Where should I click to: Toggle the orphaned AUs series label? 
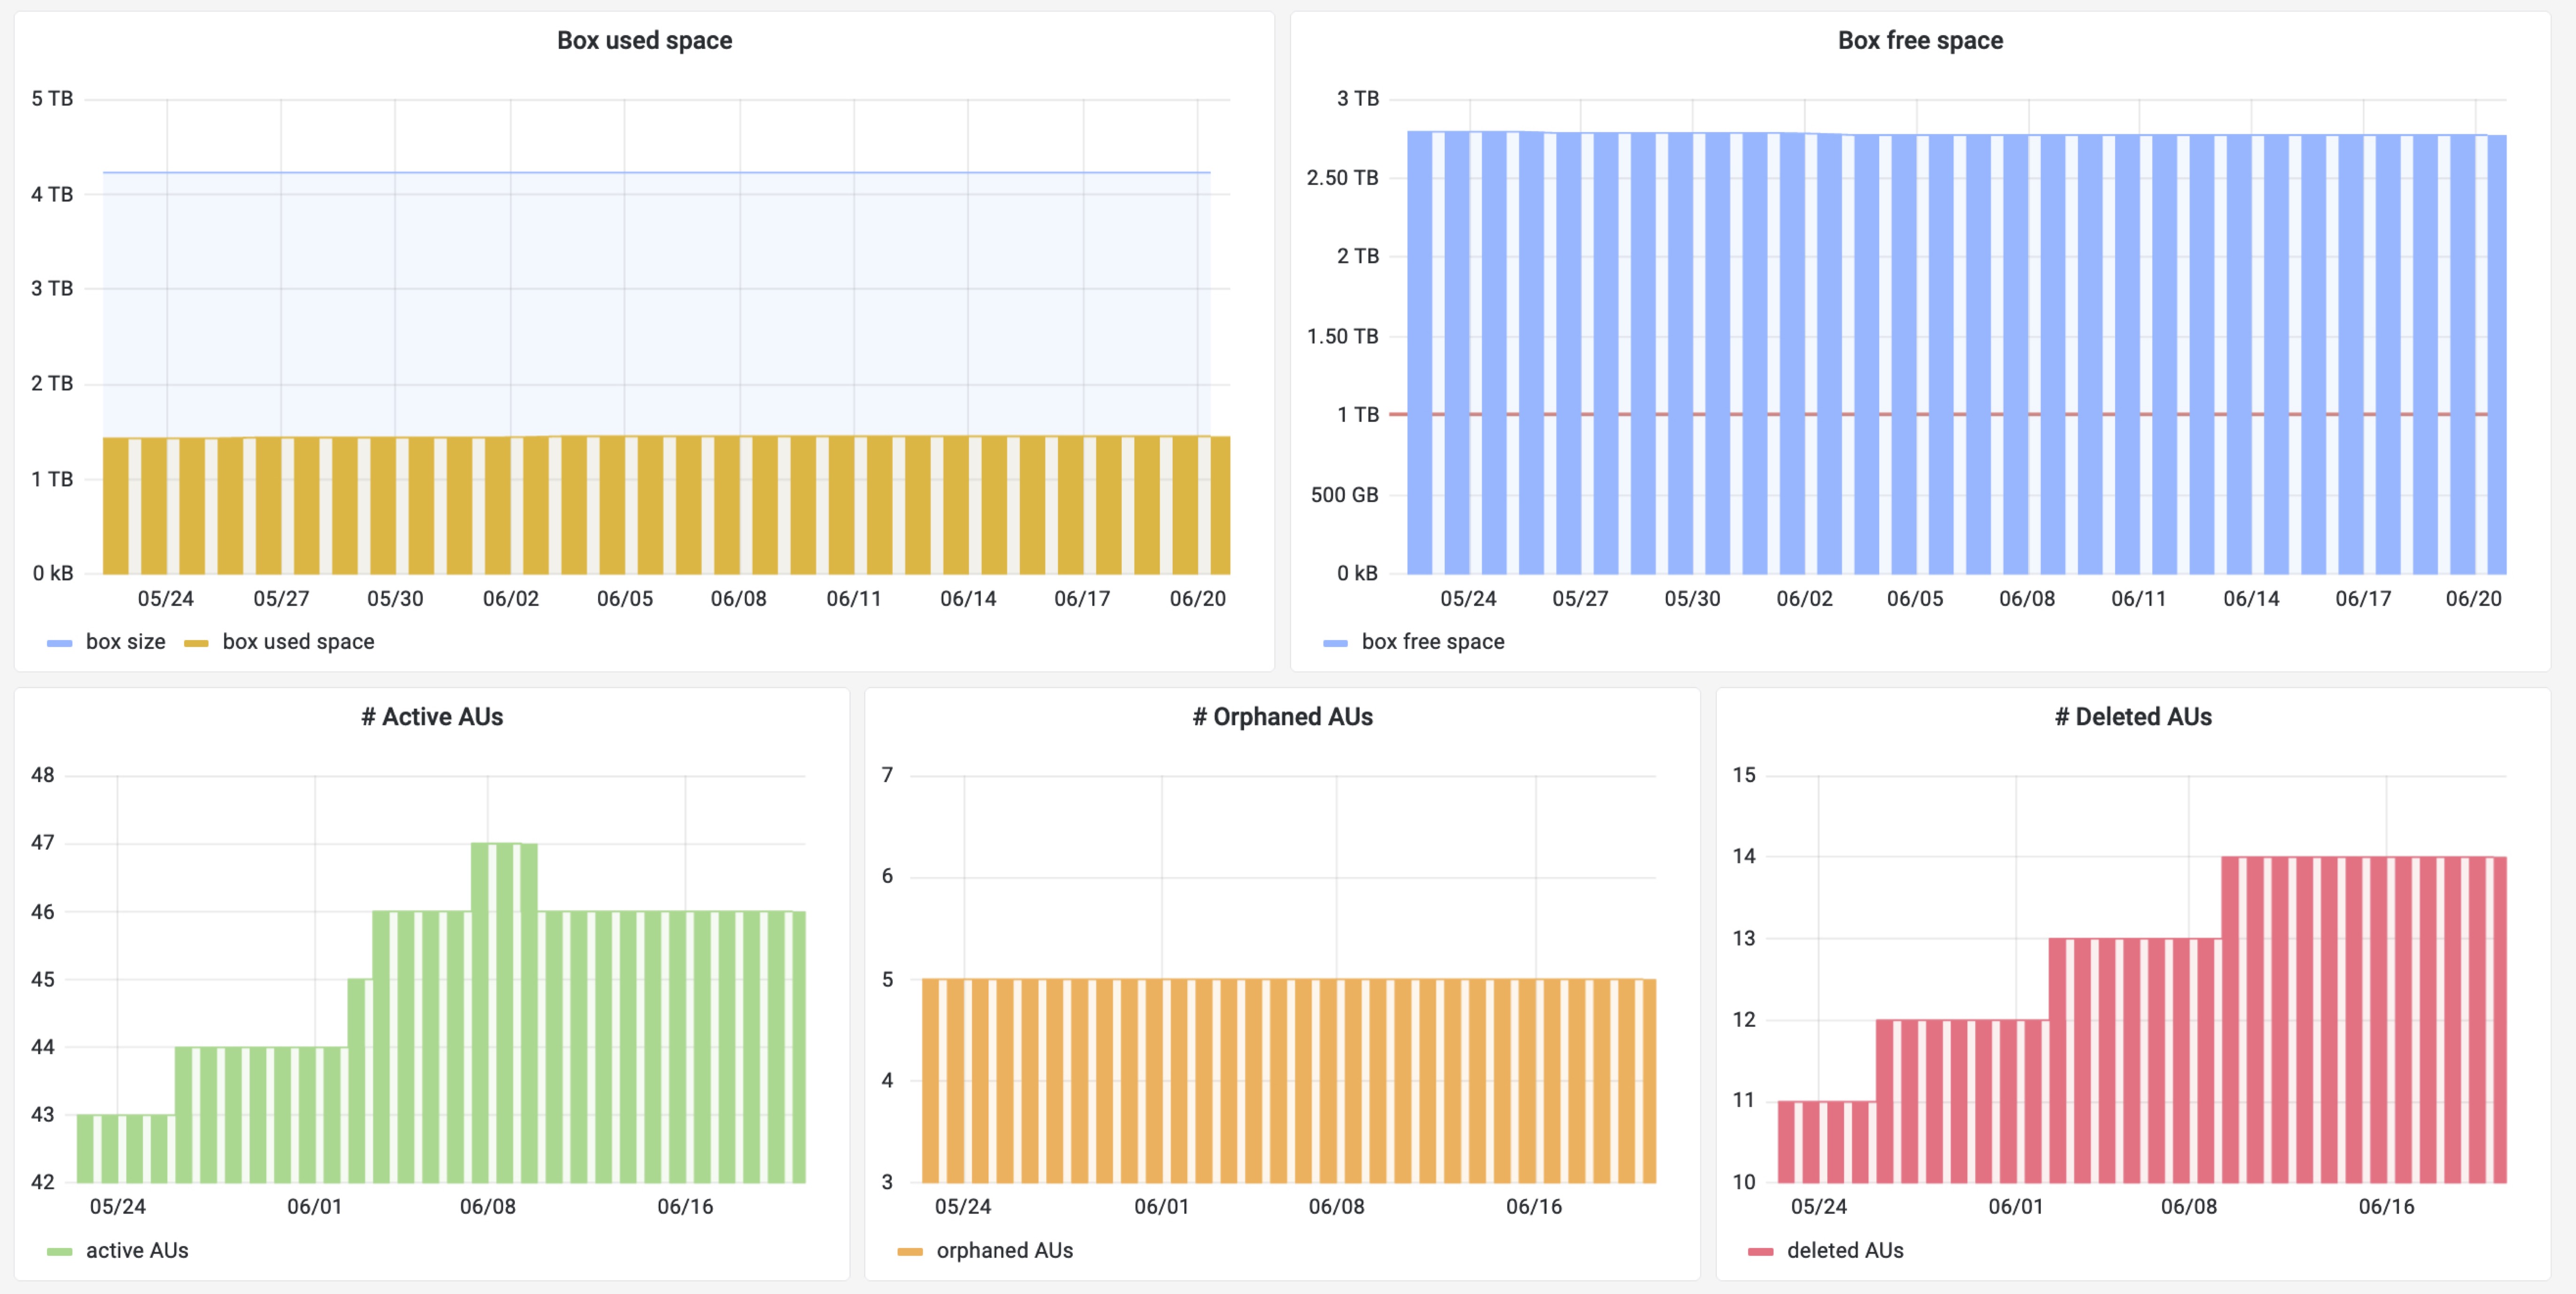1004,1250
